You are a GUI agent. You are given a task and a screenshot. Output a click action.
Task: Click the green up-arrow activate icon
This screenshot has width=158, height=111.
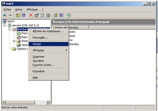pos(69,15)
